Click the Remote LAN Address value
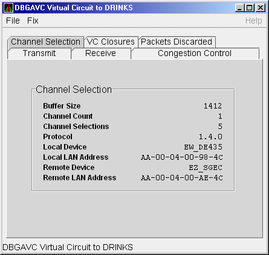 pos(182,178)
